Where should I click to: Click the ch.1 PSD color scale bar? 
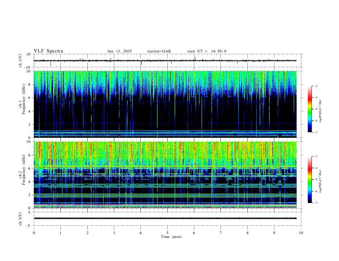click(x=309, y=109)
